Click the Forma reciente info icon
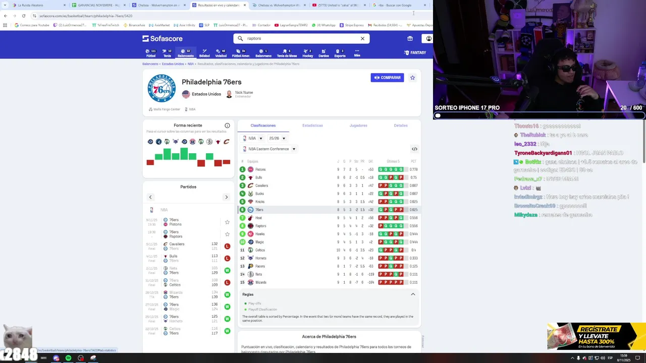 coord(227,126)
